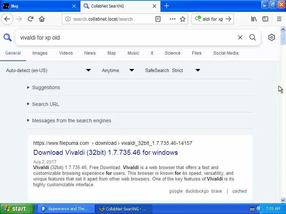Click the on-screen keyboard tray icon
The height and width of the screenshot is (214, 286).
252,209
